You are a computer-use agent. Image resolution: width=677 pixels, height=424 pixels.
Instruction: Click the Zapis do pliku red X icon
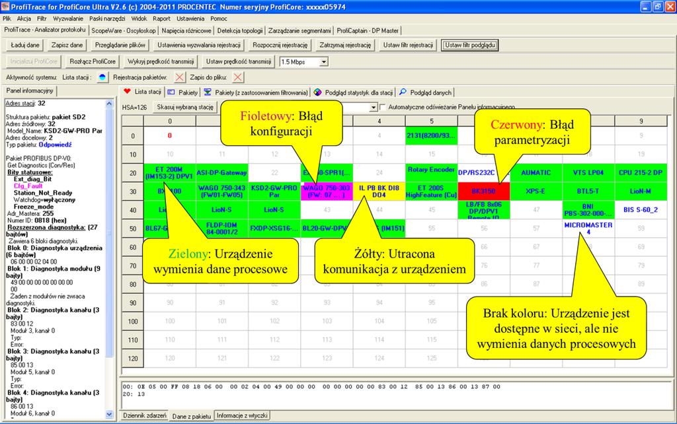click(x=237, y=78)
